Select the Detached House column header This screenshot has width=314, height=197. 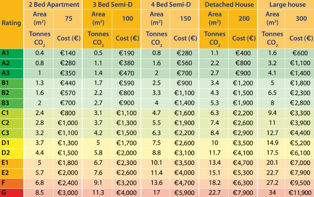[228, 5]
